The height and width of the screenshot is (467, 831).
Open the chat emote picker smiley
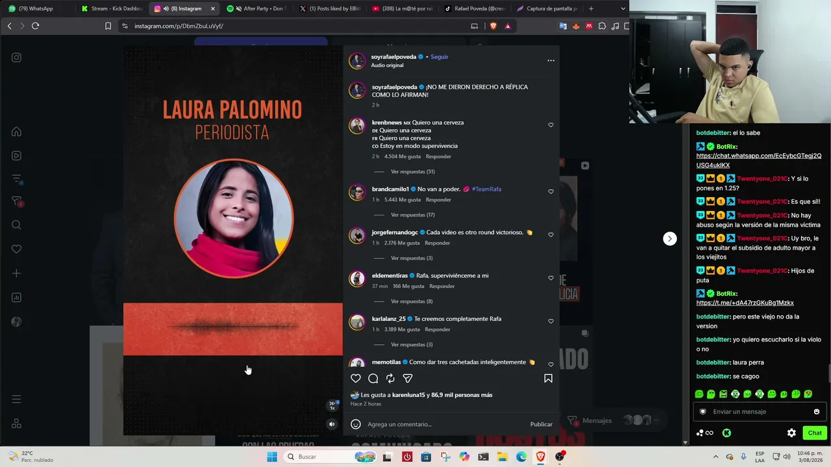(x=817, y=412)
